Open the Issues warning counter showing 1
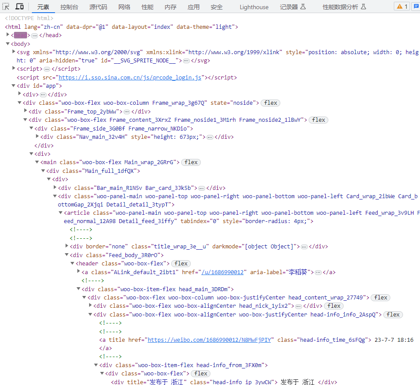Viewport: 420px width, 385px height. tap(401, 7)
